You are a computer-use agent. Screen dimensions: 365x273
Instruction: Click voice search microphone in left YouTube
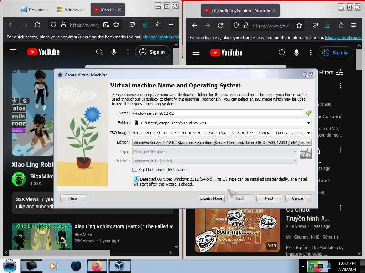tap(114, 52)
